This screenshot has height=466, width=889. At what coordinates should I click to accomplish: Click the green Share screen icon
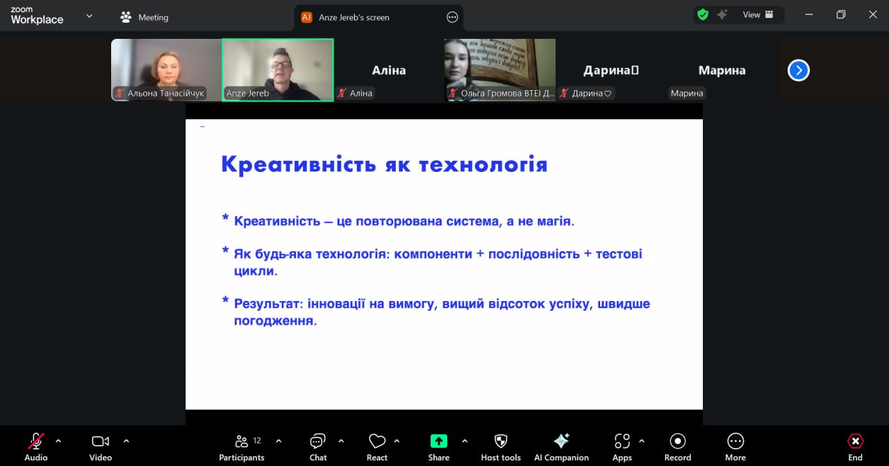(438, 442)
